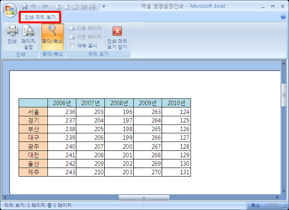Click the 2006년 header cell
This screenshot has width=289, height=210.
tap(62, 103)
